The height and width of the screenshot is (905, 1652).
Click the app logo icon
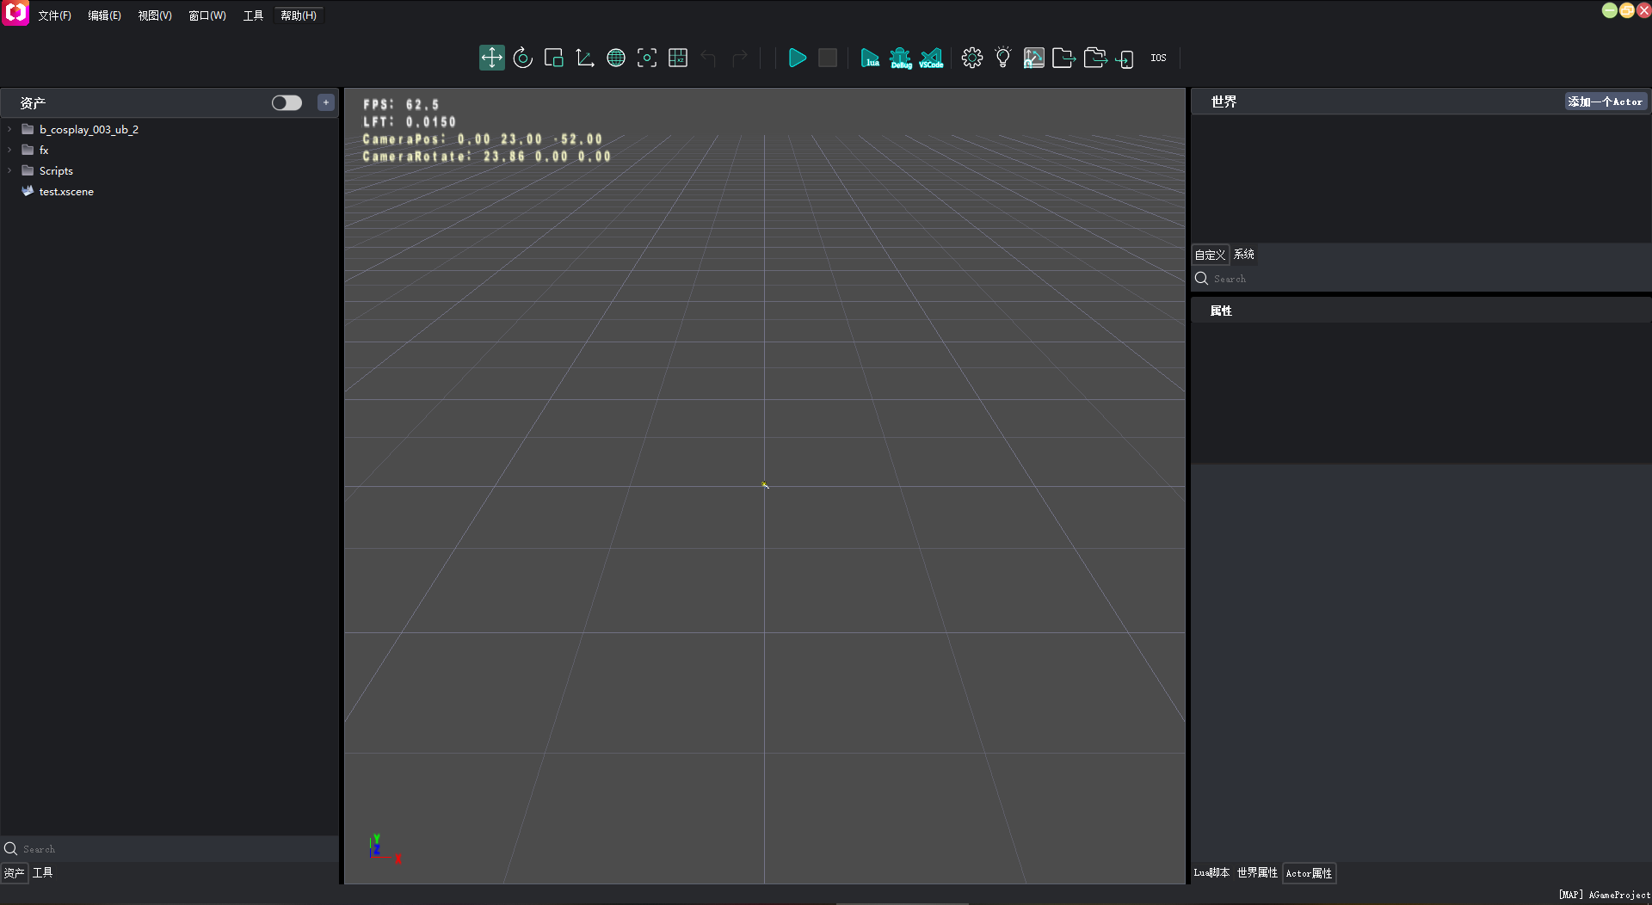pos(15,13)
